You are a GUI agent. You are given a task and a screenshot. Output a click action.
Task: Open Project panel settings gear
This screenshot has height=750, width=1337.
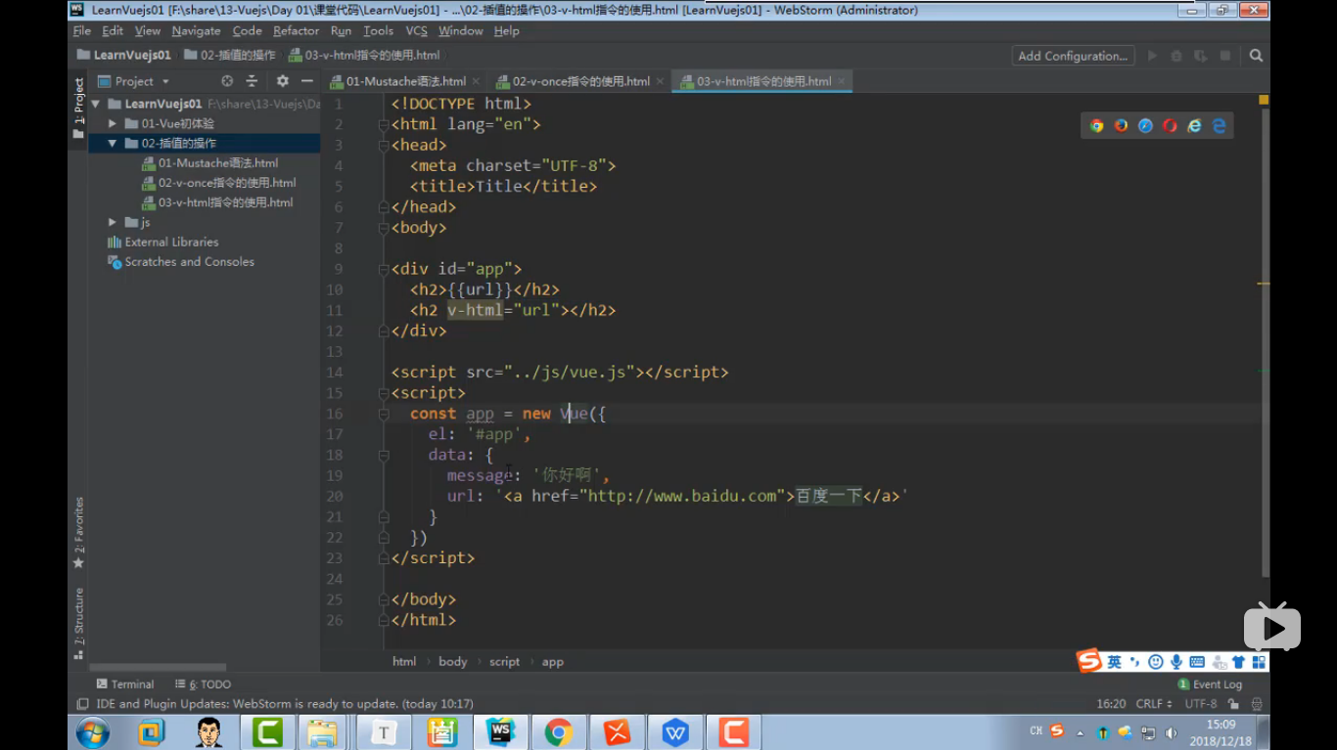283,81
